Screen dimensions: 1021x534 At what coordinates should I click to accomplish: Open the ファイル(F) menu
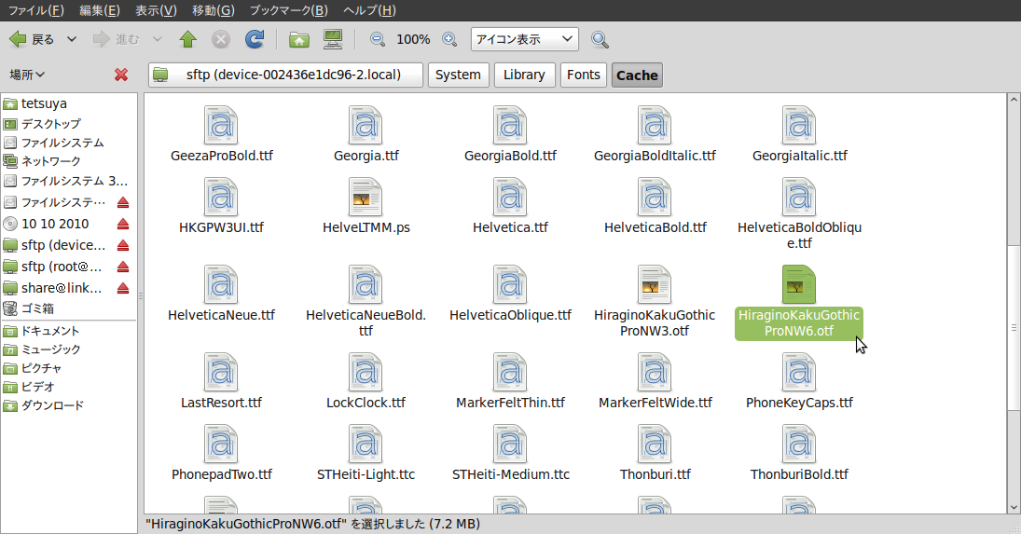pyautogui.click(x=35, y=10)
